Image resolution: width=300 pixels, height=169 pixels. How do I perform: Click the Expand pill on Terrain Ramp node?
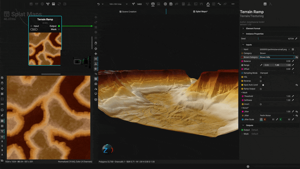34,29
